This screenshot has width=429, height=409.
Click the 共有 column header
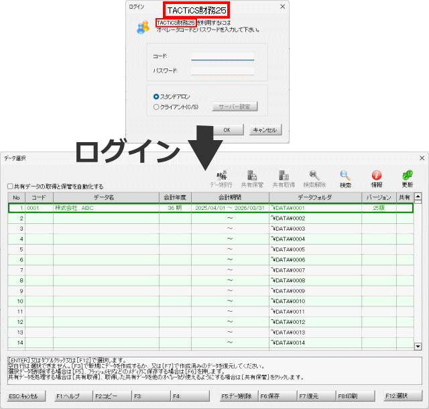405,197
